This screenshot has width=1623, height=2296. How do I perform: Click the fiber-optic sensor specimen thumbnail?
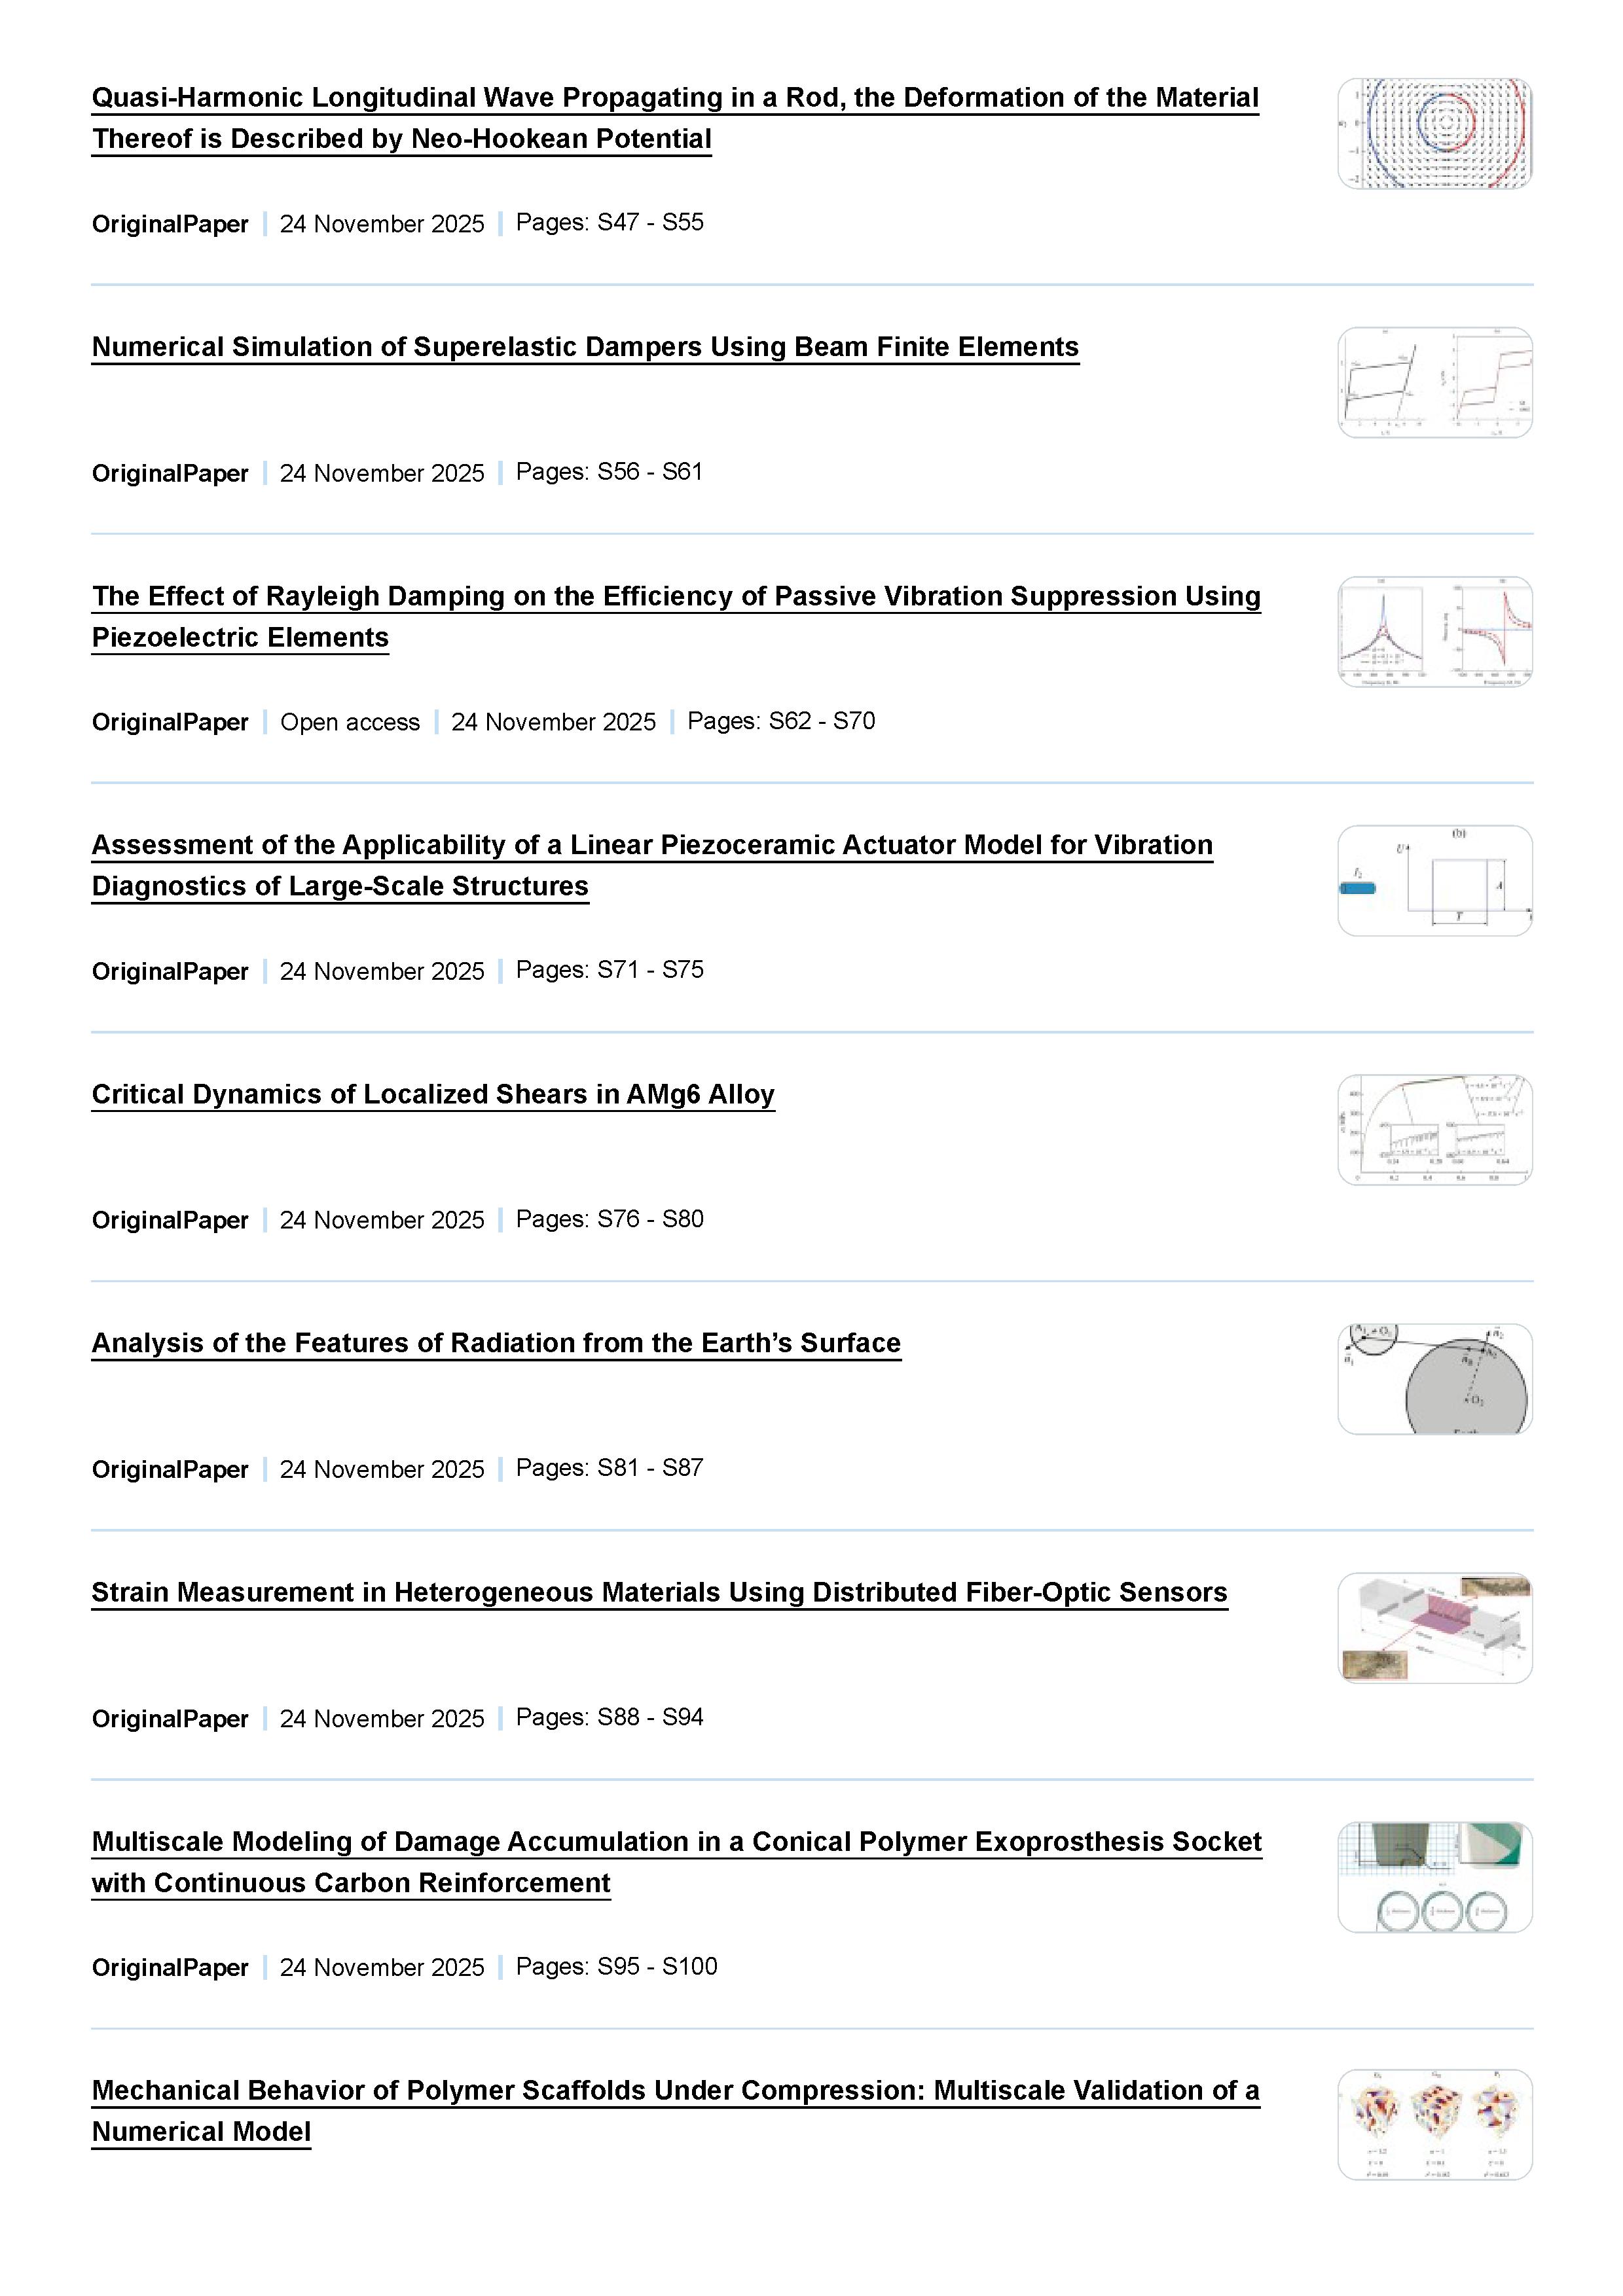tap(1434, 1627)
